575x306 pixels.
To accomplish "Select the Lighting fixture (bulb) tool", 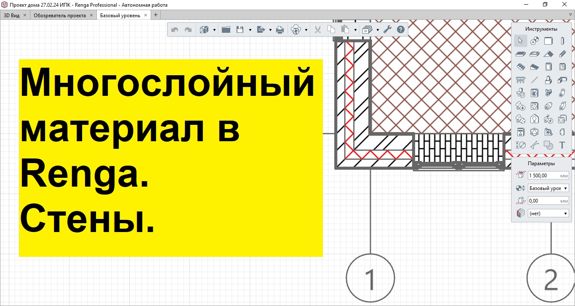I will coord(535,119).
